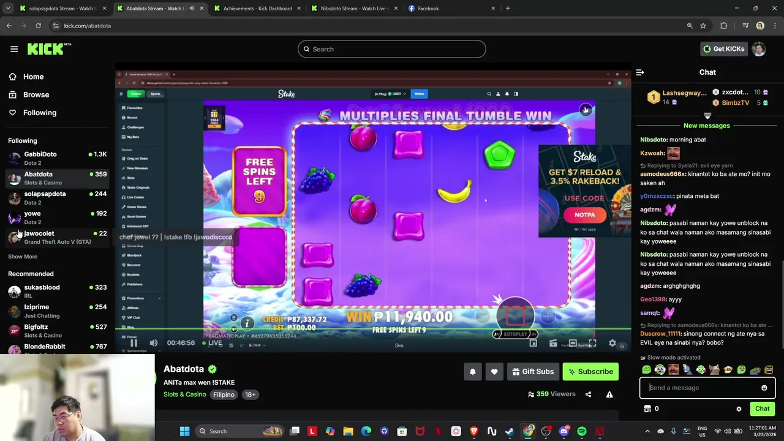The image size is (784, 441).
Task: Subscribe to Abatdota
Action: click(x=590, y=372)
